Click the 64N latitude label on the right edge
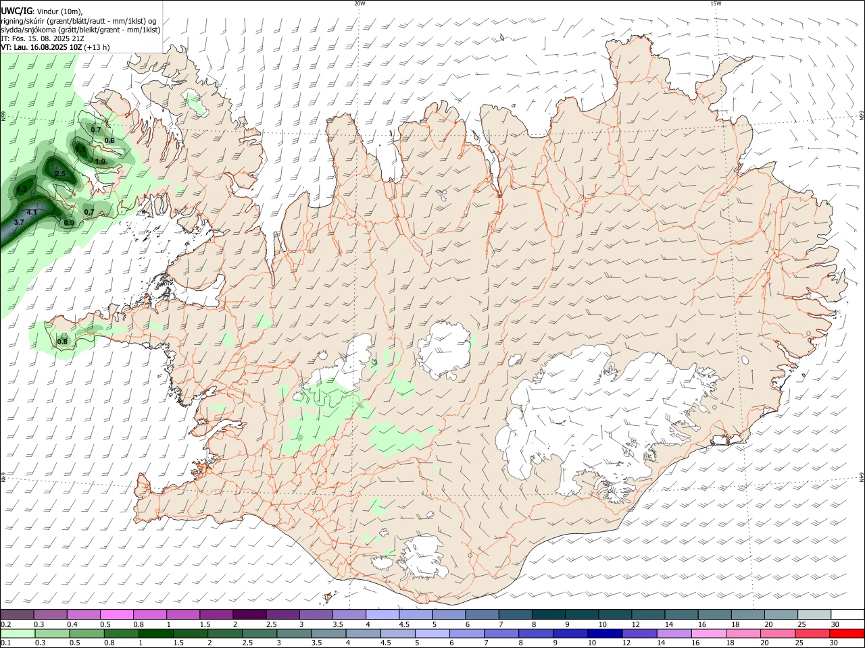This screenshot has width=865, height=648. tap(862, 477)
